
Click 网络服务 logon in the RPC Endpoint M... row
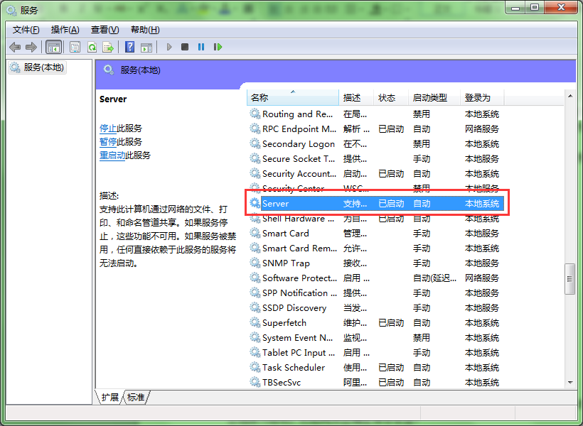[x=482, y=129]
